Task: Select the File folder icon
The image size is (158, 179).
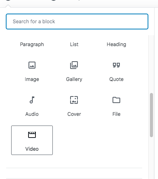Action: pos(116,100)
